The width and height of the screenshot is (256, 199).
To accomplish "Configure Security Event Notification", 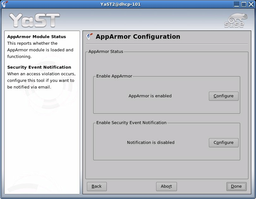I will pyautogui.click(x=223, y=143).
